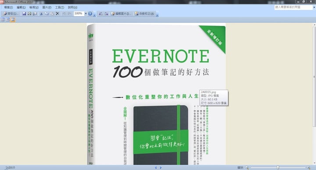Open the 圖片 (Picture) menu
This screenshot has height=170, width=316.
point(47,7)
